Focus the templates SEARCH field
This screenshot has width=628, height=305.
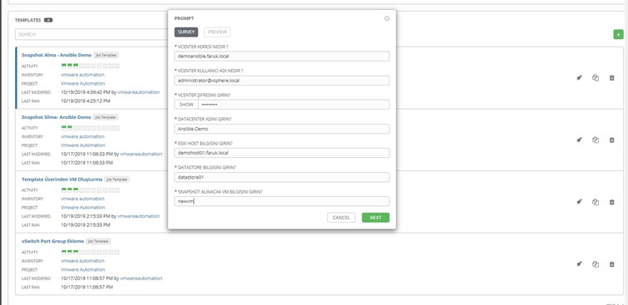click(x=92, y=34)
